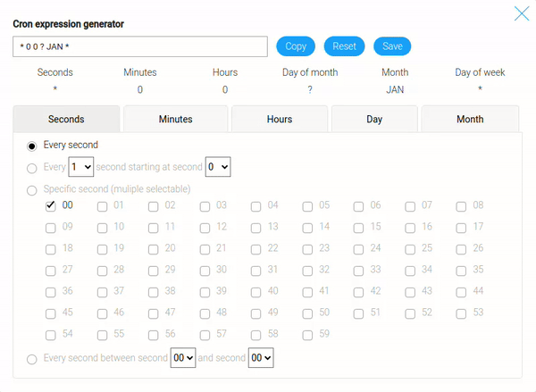
Task: Click the Copy button
Action: (x=296, y=46)
